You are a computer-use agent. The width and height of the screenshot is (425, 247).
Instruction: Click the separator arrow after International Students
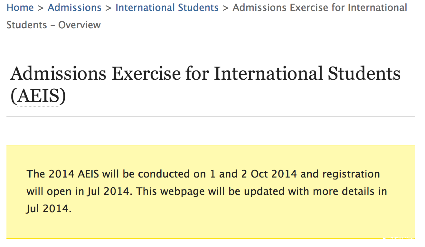click(x=226, y=7)
